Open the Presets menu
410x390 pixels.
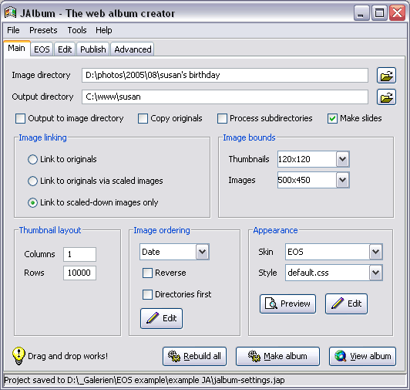(43, 30)
